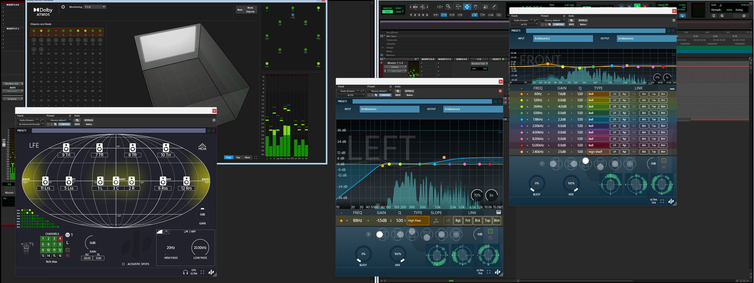Click Lft link for 60Hz band in FRONT EQ
The height and width of the screenshot is (283, 754).
coord(614,94)
